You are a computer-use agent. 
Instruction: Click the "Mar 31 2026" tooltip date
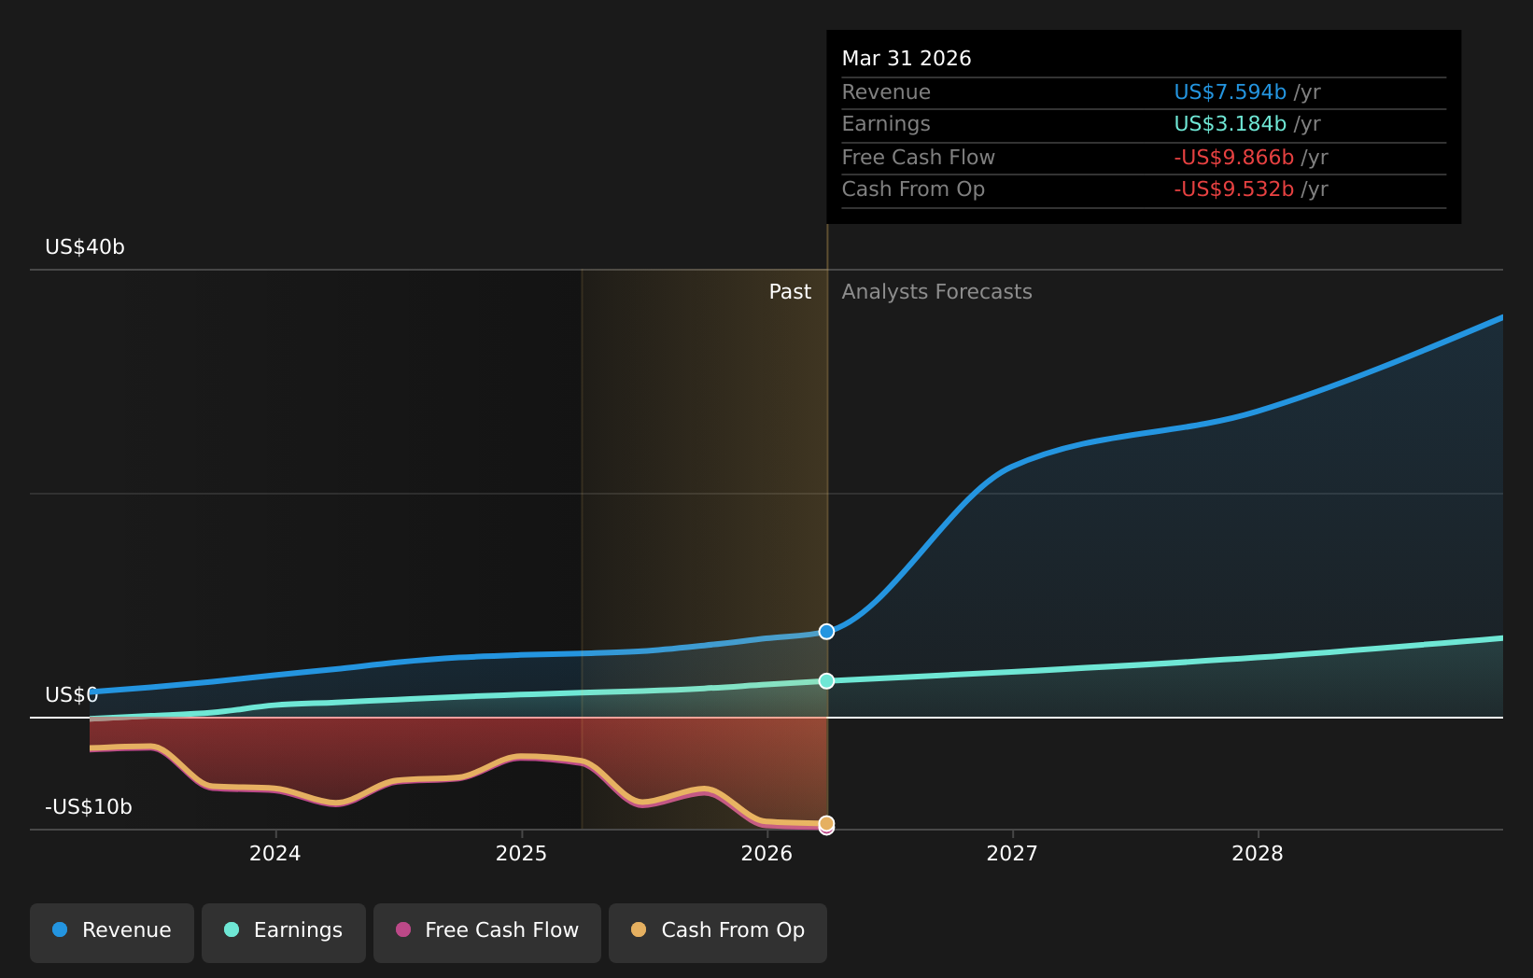tap(907, 59)
